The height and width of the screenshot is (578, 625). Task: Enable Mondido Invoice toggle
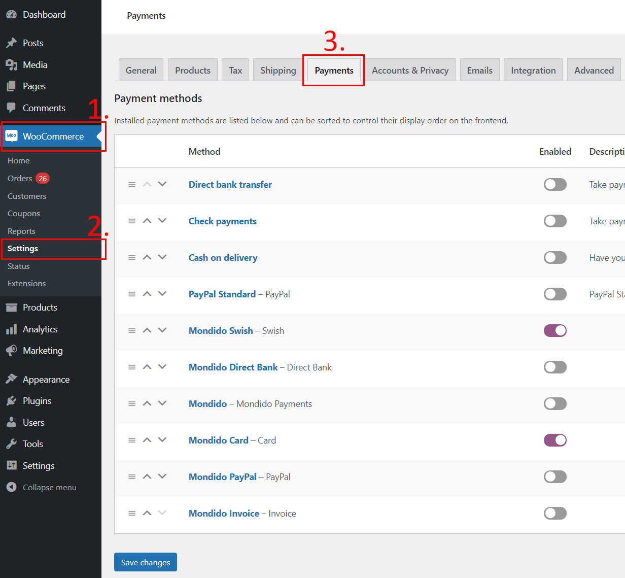[x=555, y=513]
